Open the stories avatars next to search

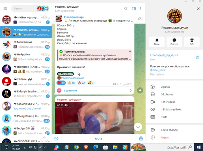click(43, 9)
